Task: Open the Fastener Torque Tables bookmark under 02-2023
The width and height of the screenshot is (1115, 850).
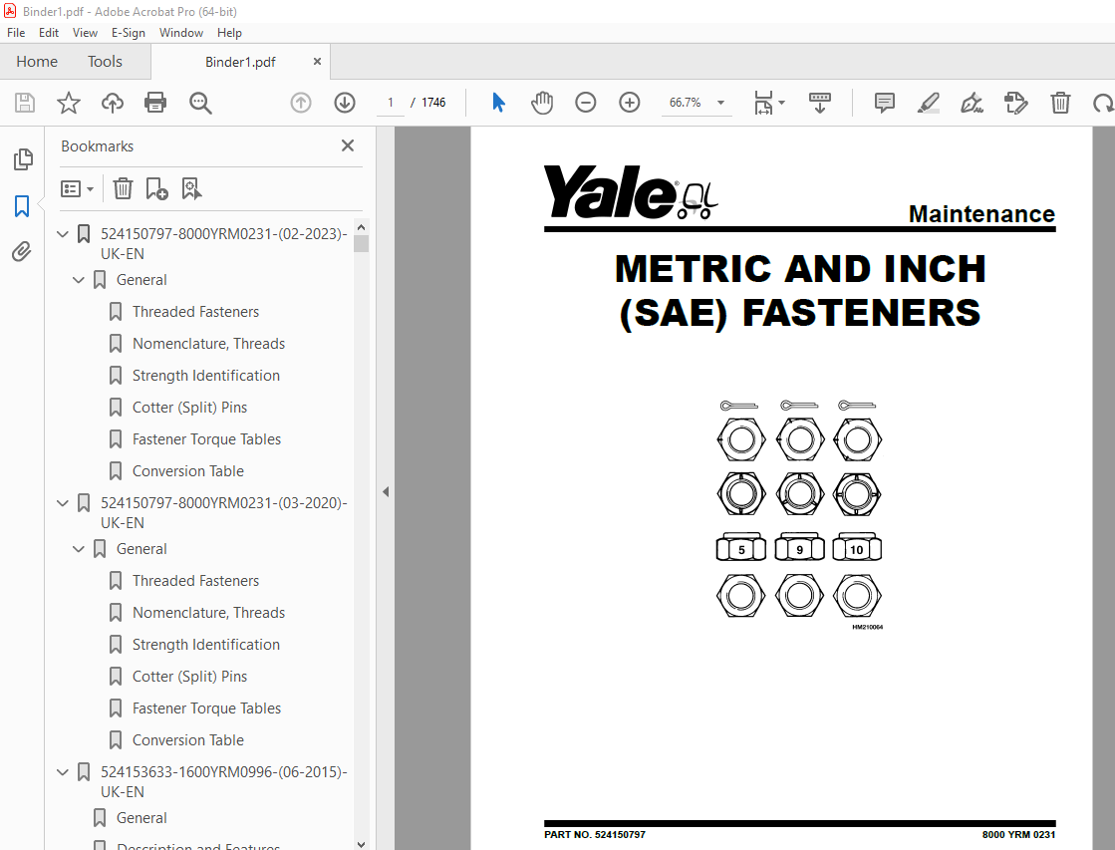Action: click(x=206, y=438)
